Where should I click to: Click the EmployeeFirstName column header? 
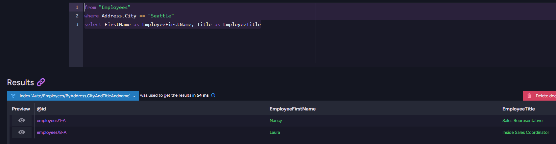point(293,109)
